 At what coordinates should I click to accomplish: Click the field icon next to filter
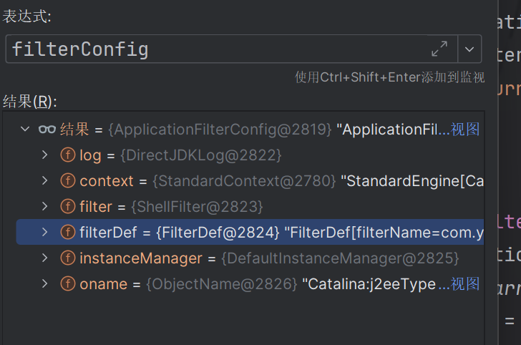68,207
